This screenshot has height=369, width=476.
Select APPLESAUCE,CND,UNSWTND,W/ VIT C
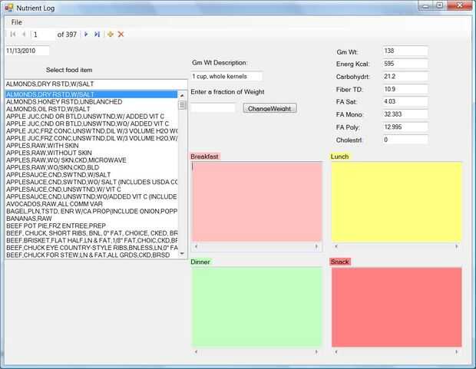click(x=91, y=189)
